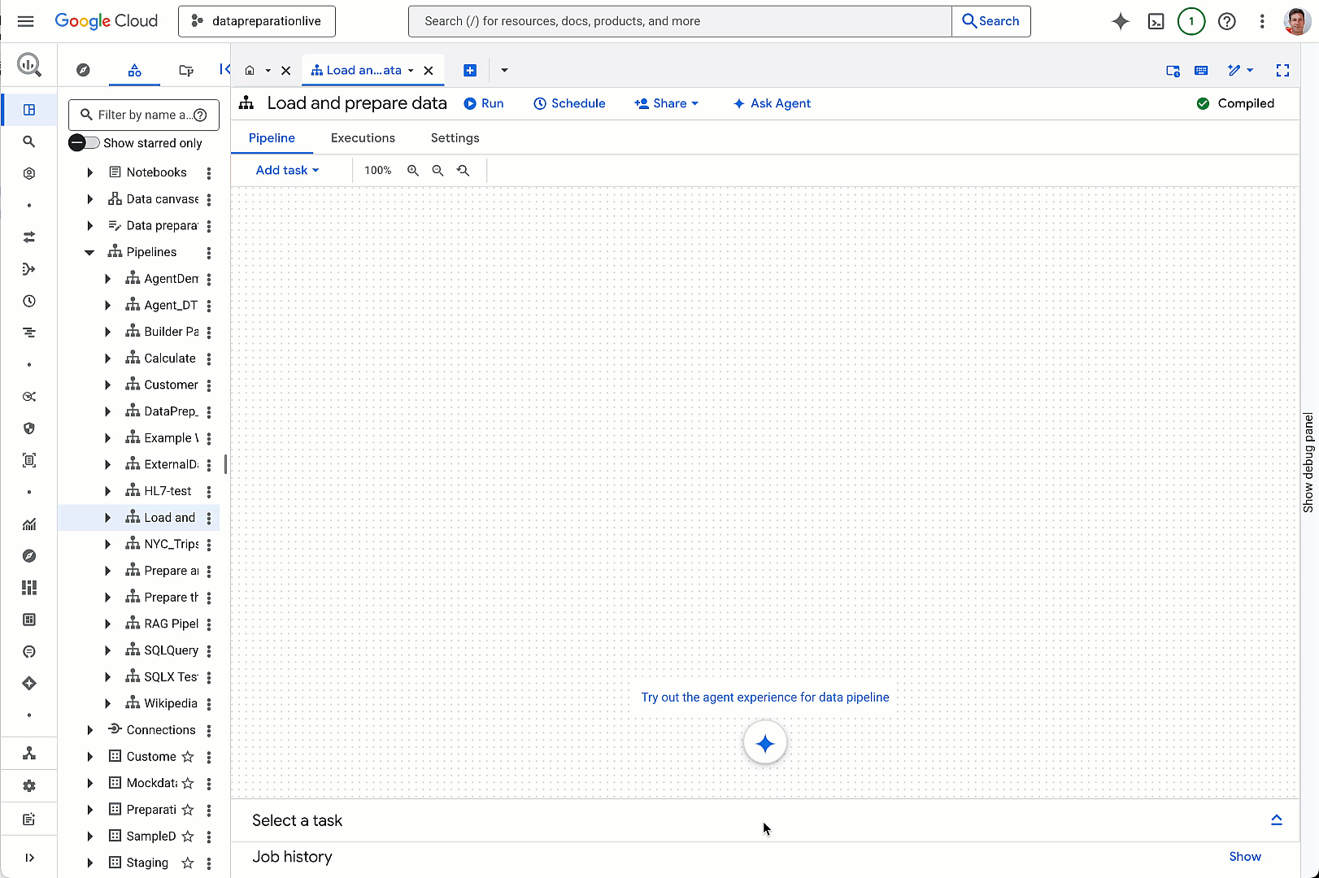
Task: Open the recent history clock icon in sidebar
Action: [x=28, y=301]
